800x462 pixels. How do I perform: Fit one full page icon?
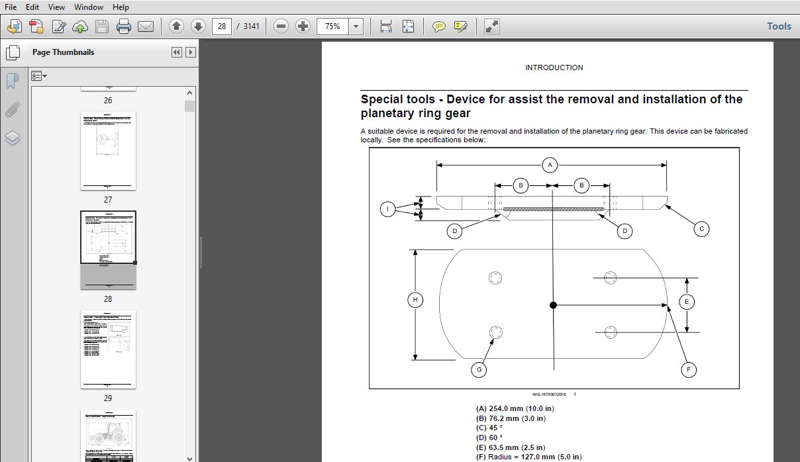coord(408,26)
